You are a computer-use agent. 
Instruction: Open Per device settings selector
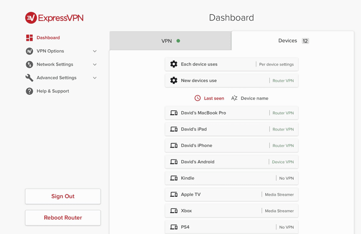(276, 65)
